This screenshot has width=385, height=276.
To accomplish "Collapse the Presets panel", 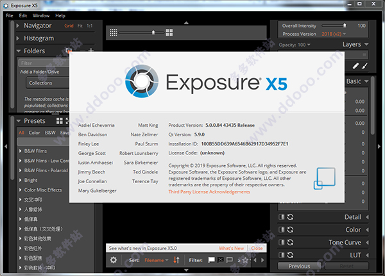I will coord(19,121).
